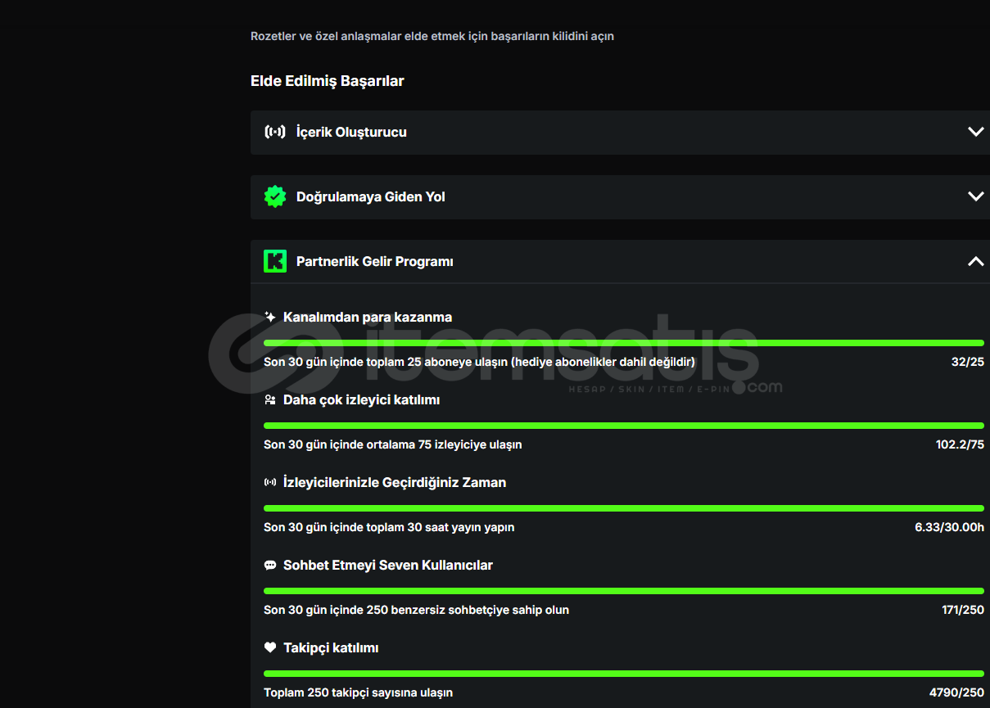Click the viewers icon beside Daha çok izleyici katılımı
The height and width of the screenshot is (708, 990).
[270, 399]
